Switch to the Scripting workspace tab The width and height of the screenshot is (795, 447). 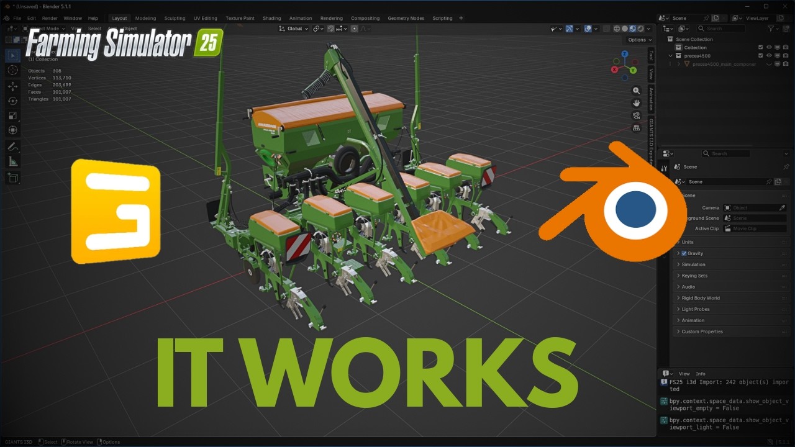click(x=442, y=18)
